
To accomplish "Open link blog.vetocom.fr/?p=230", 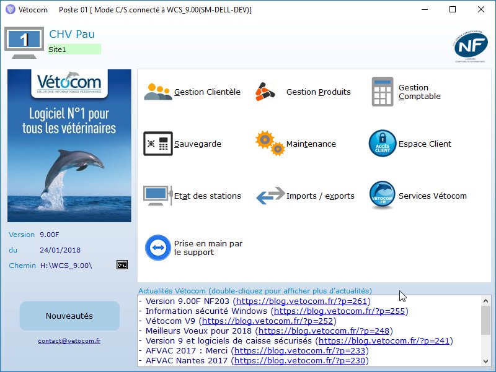I will 299,360.
